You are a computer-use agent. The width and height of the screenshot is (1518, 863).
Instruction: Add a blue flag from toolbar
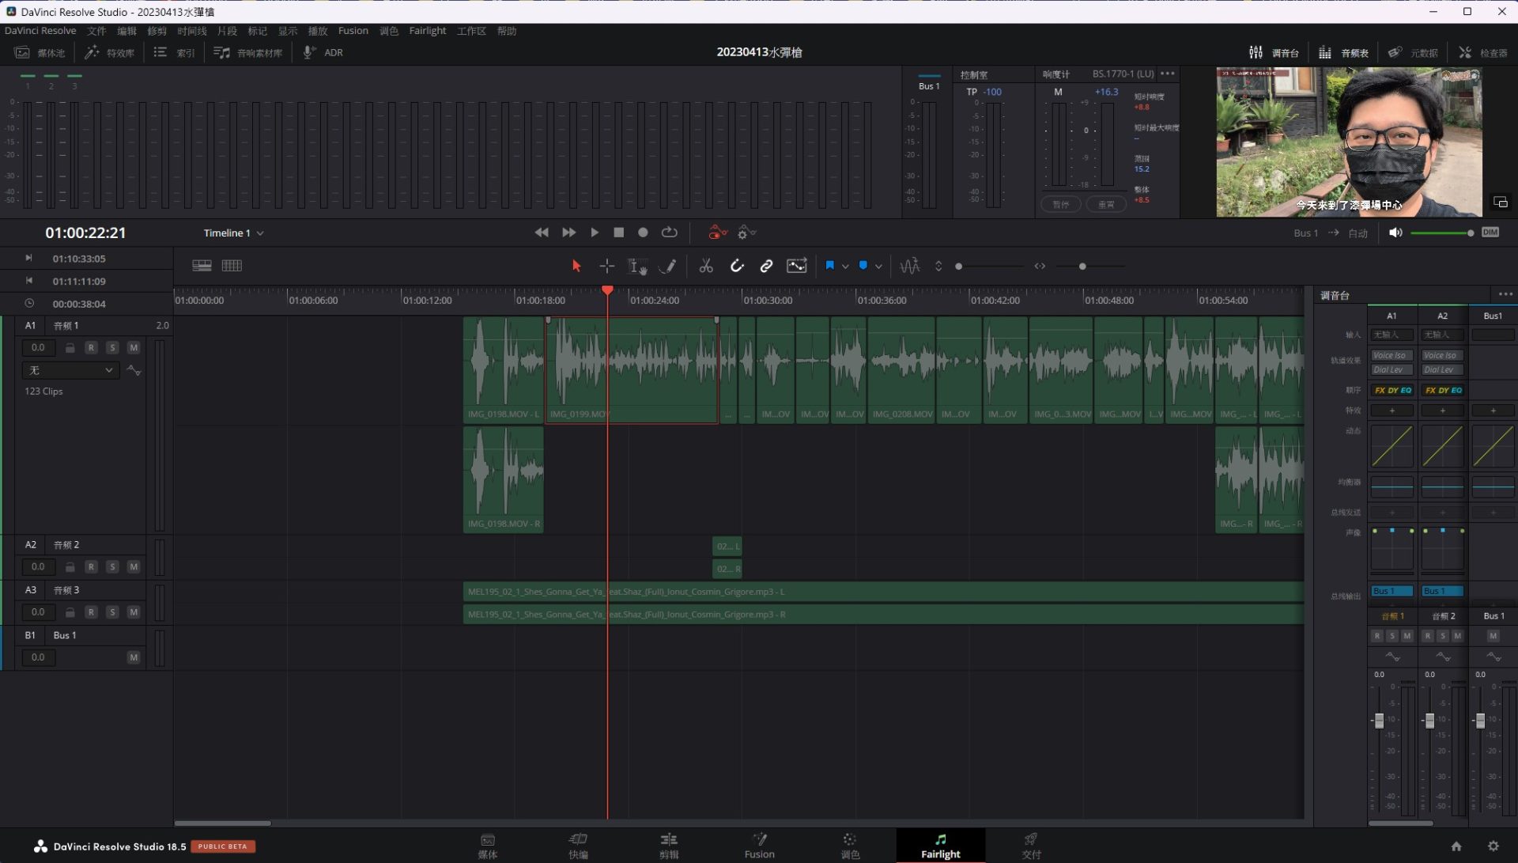(x=829, y=266)
